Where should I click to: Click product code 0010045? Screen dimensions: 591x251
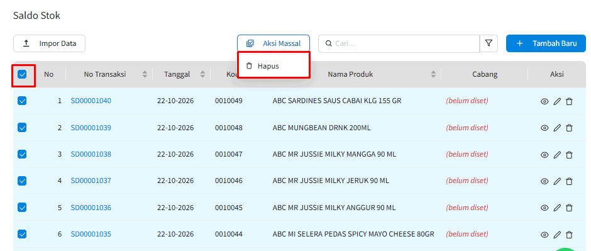click(x=229, y=208)
